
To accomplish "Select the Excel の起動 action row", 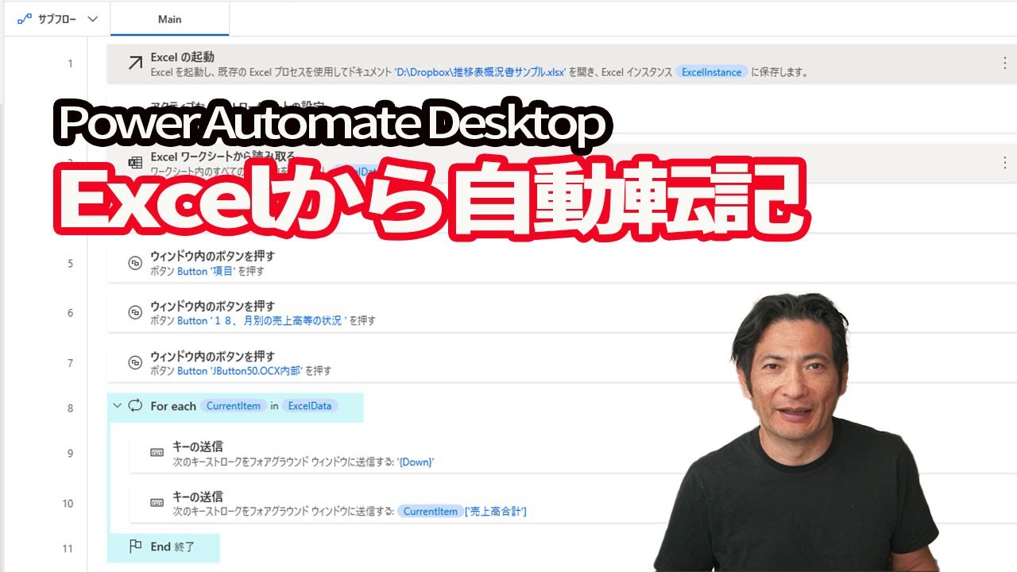I will pos(562,64).
